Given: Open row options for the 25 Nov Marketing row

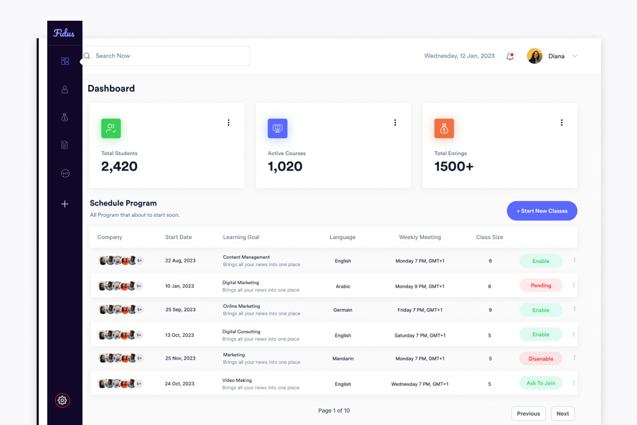Looking at the screenshot, I should click(x=574, y=358).
